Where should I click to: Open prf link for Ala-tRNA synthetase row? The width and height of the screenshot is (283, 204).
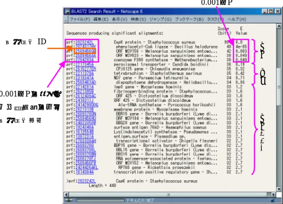(x=87, y=105)
